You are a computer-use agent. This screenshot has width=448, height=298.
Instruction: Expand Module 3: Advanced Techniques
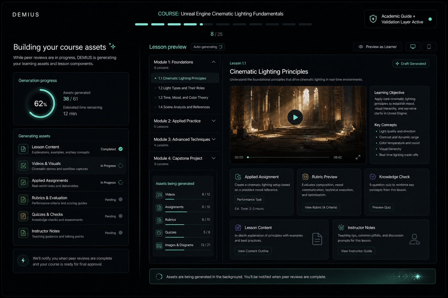point(213,139)
